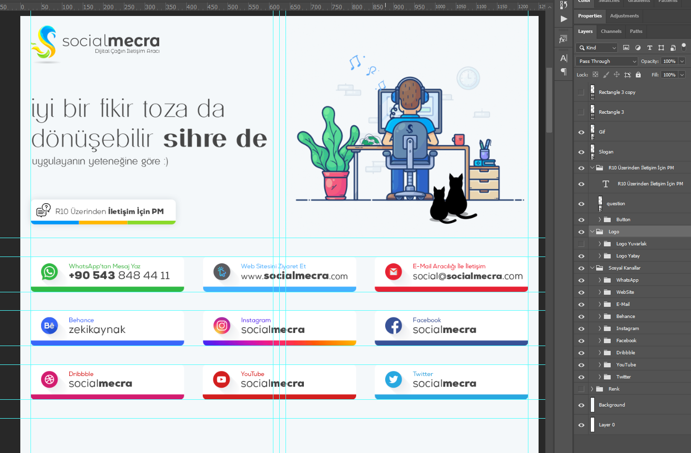Show the Rectangle 3 layer

[581, 112]
